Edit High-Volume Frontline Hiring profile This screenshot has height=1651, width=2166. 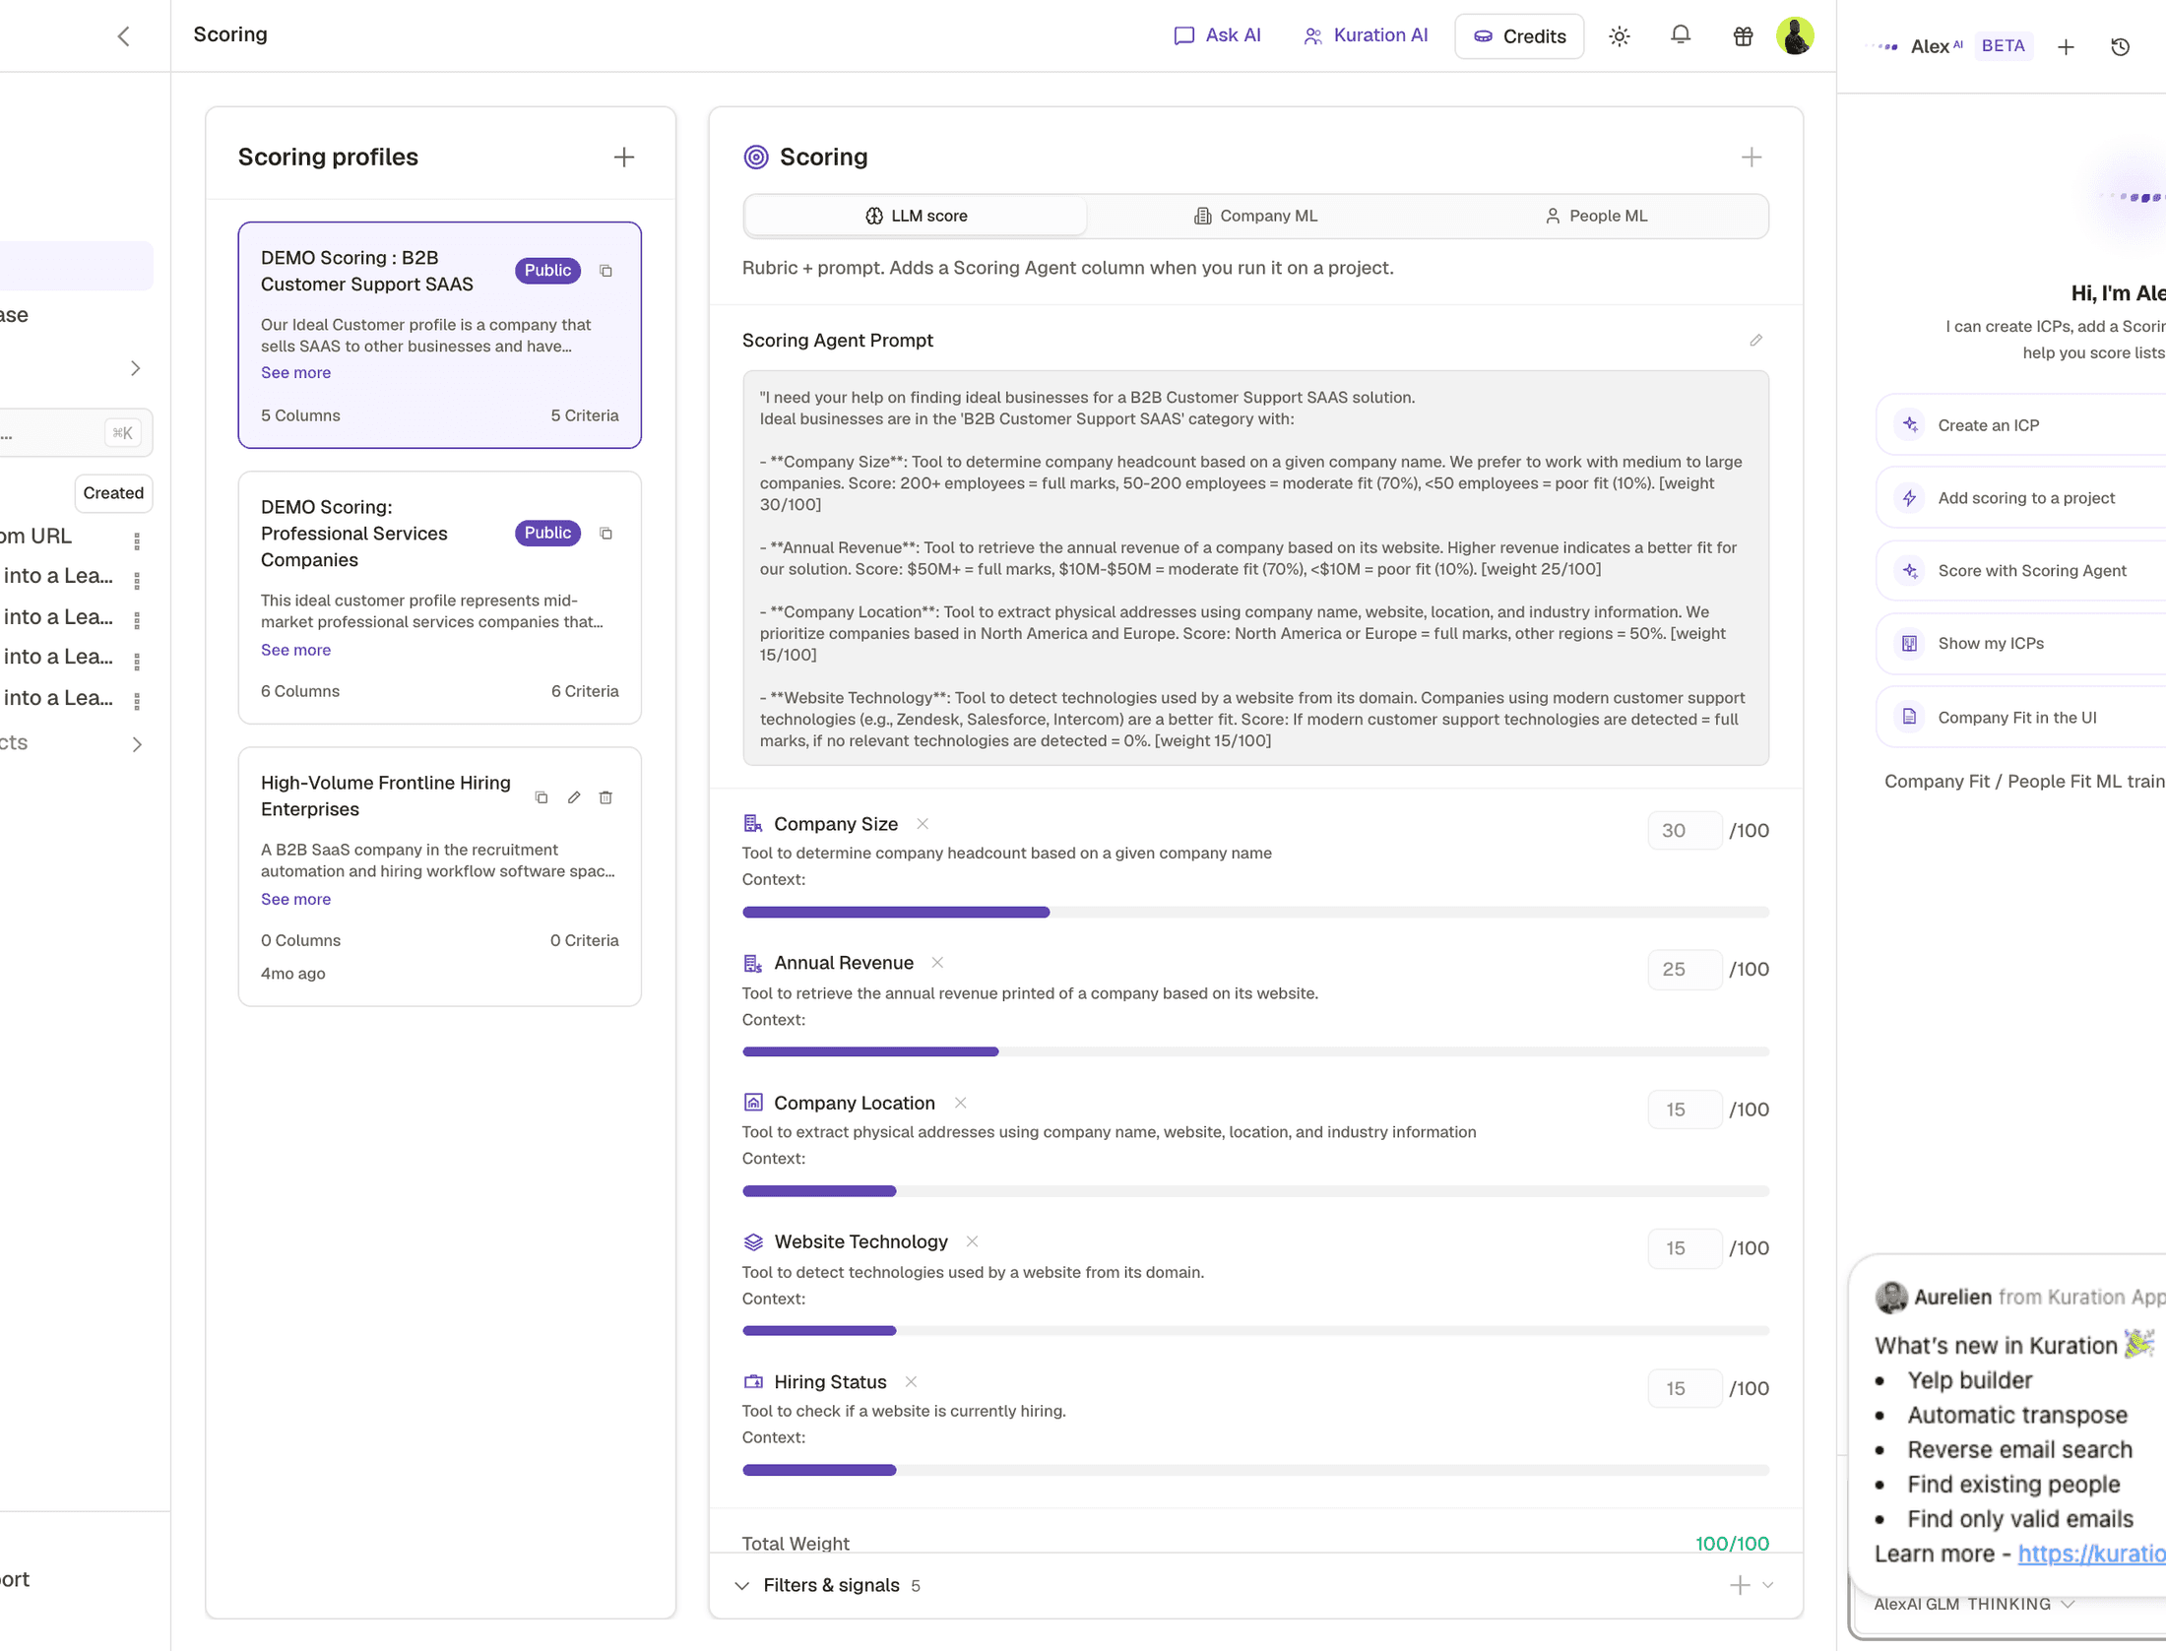click(x=574, y=797)
